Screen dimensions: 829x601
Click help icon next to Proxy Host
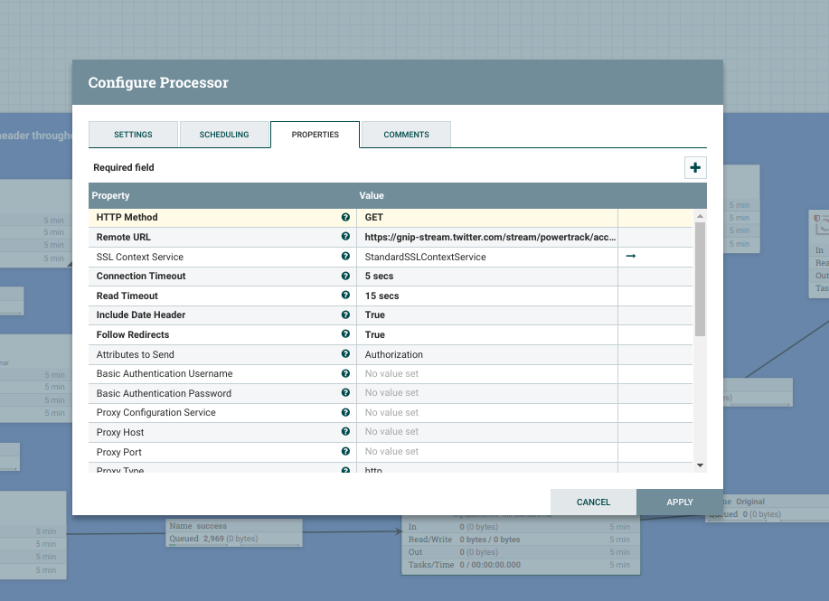pyautogui.click(x=345, y=432)
